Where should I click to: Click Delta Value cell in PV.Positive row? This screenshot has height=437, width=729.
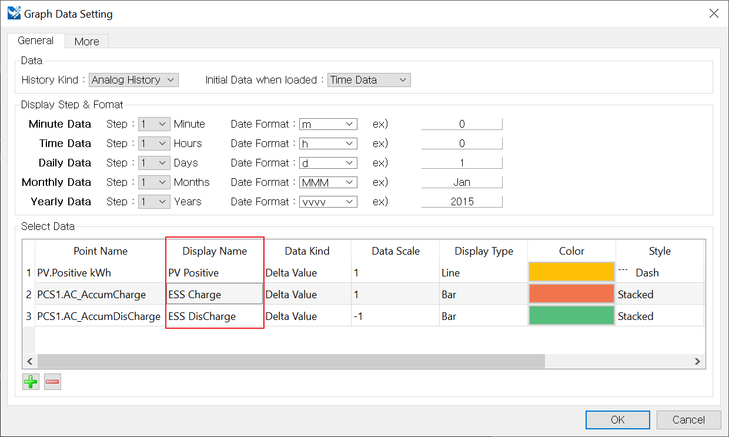click(307, 272)
